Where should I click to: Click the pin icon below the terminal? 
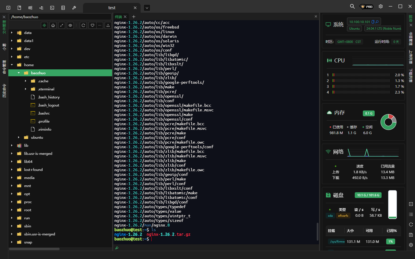click(x=117, y=248)
